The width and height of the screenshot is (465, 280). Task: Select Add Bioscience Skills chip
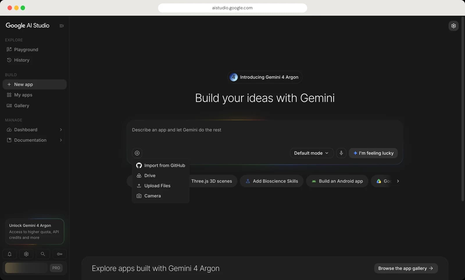[x=271, y=181]
